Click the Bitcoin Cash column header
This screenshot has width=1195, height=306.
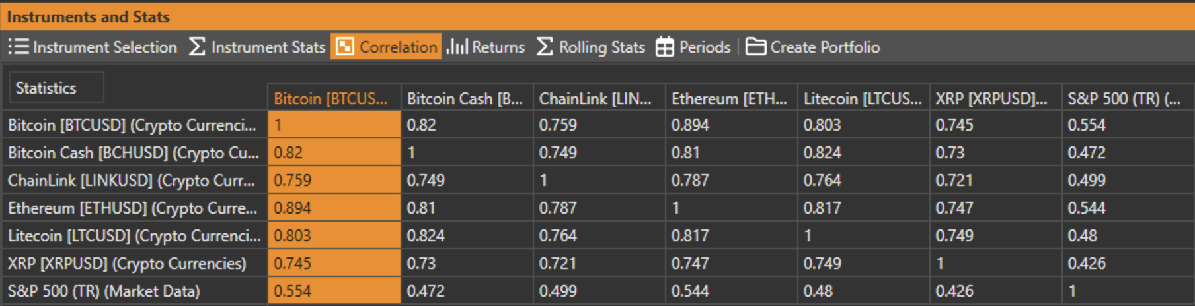pyautogui.click(x=465, y=98)
